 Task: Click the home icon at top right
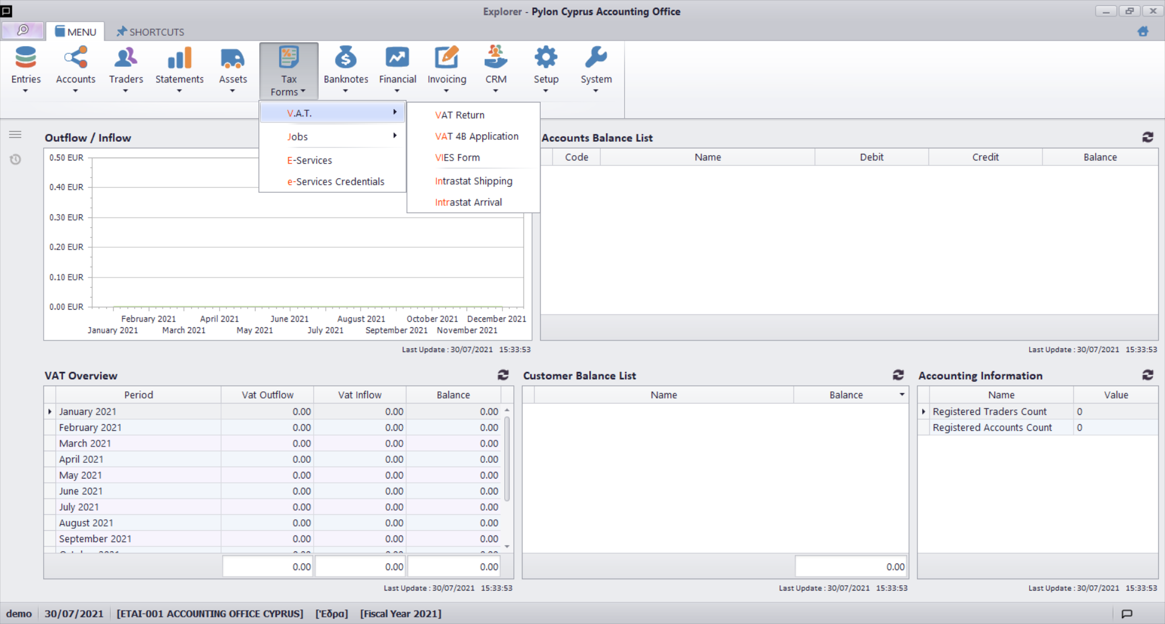click(1143, 32)
